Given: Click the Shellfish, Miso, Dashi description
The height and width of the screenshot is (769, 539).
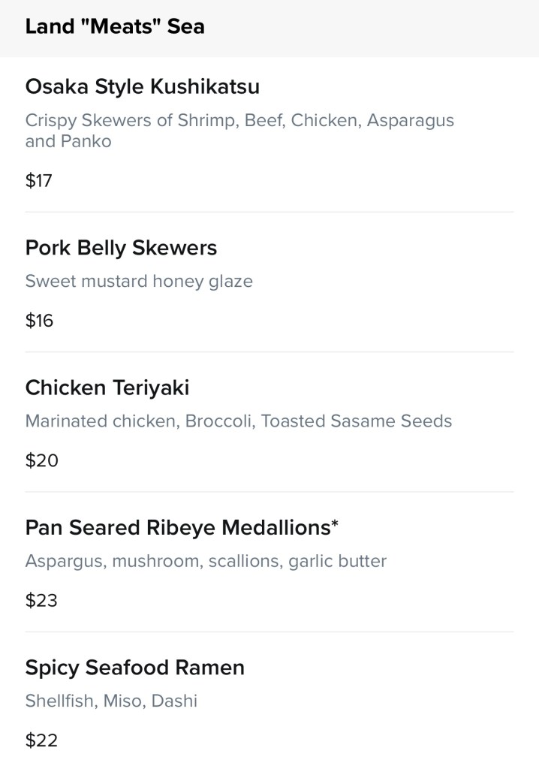Looking at the screenshot, I should pos(111,701).
